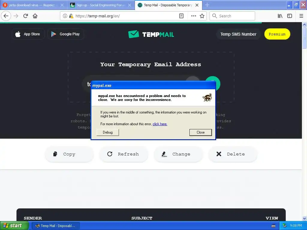The height and width of the screenshot is (230, 307).
Task: Click the raccoon icon in the error dialog
Action: pyautogui.click(x=207, y=97)
